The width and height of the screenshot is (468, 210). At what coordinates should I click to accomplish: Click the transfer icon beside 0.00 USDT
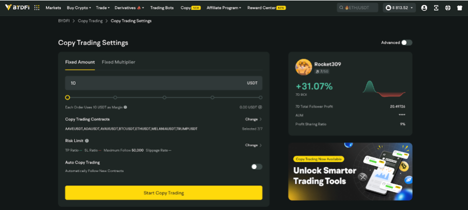(x=260, y=107)
